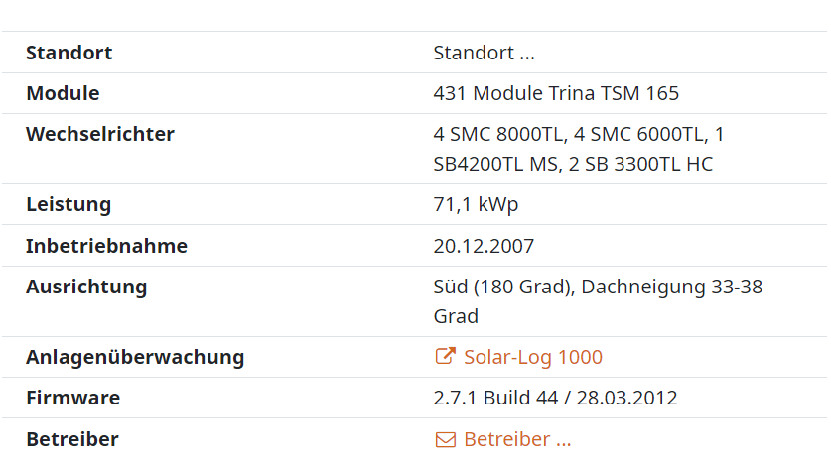Click the Wechselrichter row label
831x462 pixels.
(99, 134)
